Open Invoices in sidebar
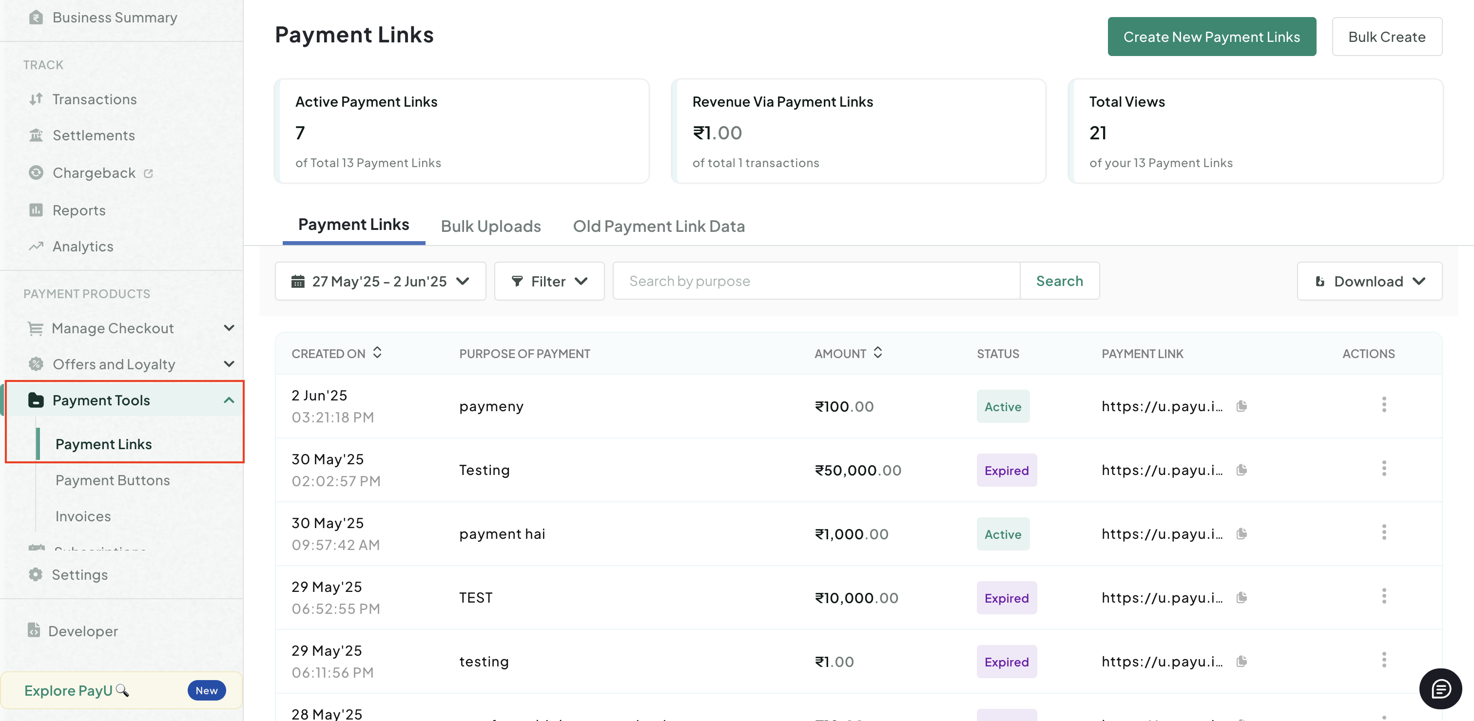This screenshot has width=1474, height=721. coord(83,516)
